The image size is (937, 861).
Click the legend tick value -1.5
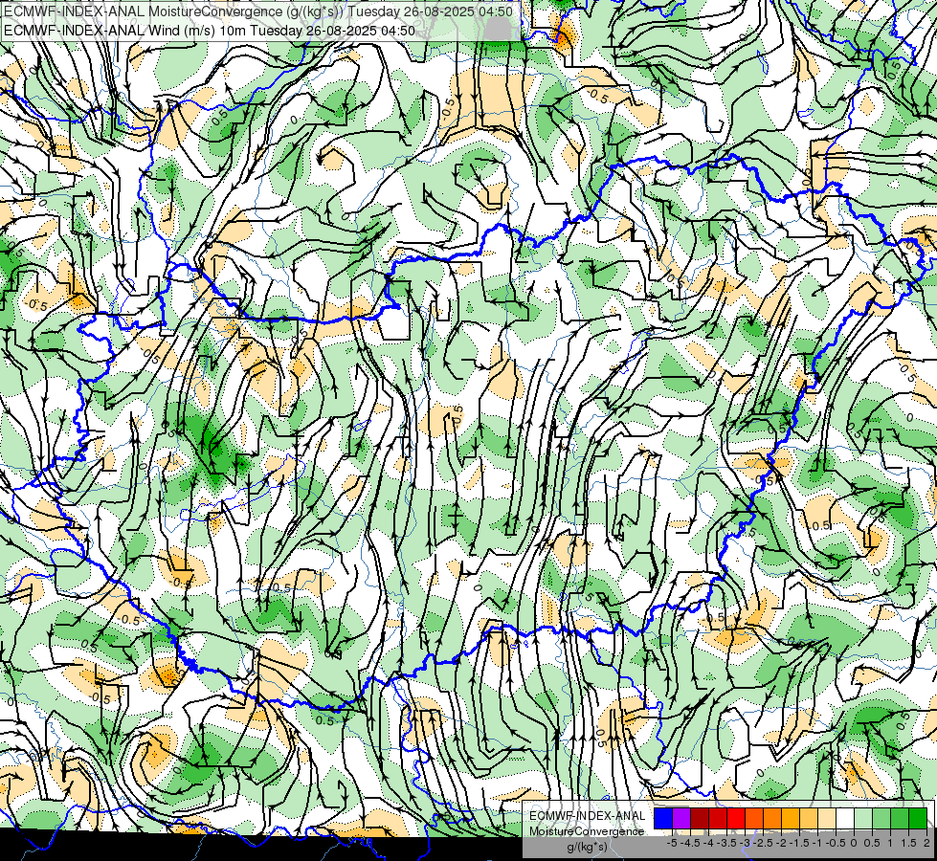[799, 843]
